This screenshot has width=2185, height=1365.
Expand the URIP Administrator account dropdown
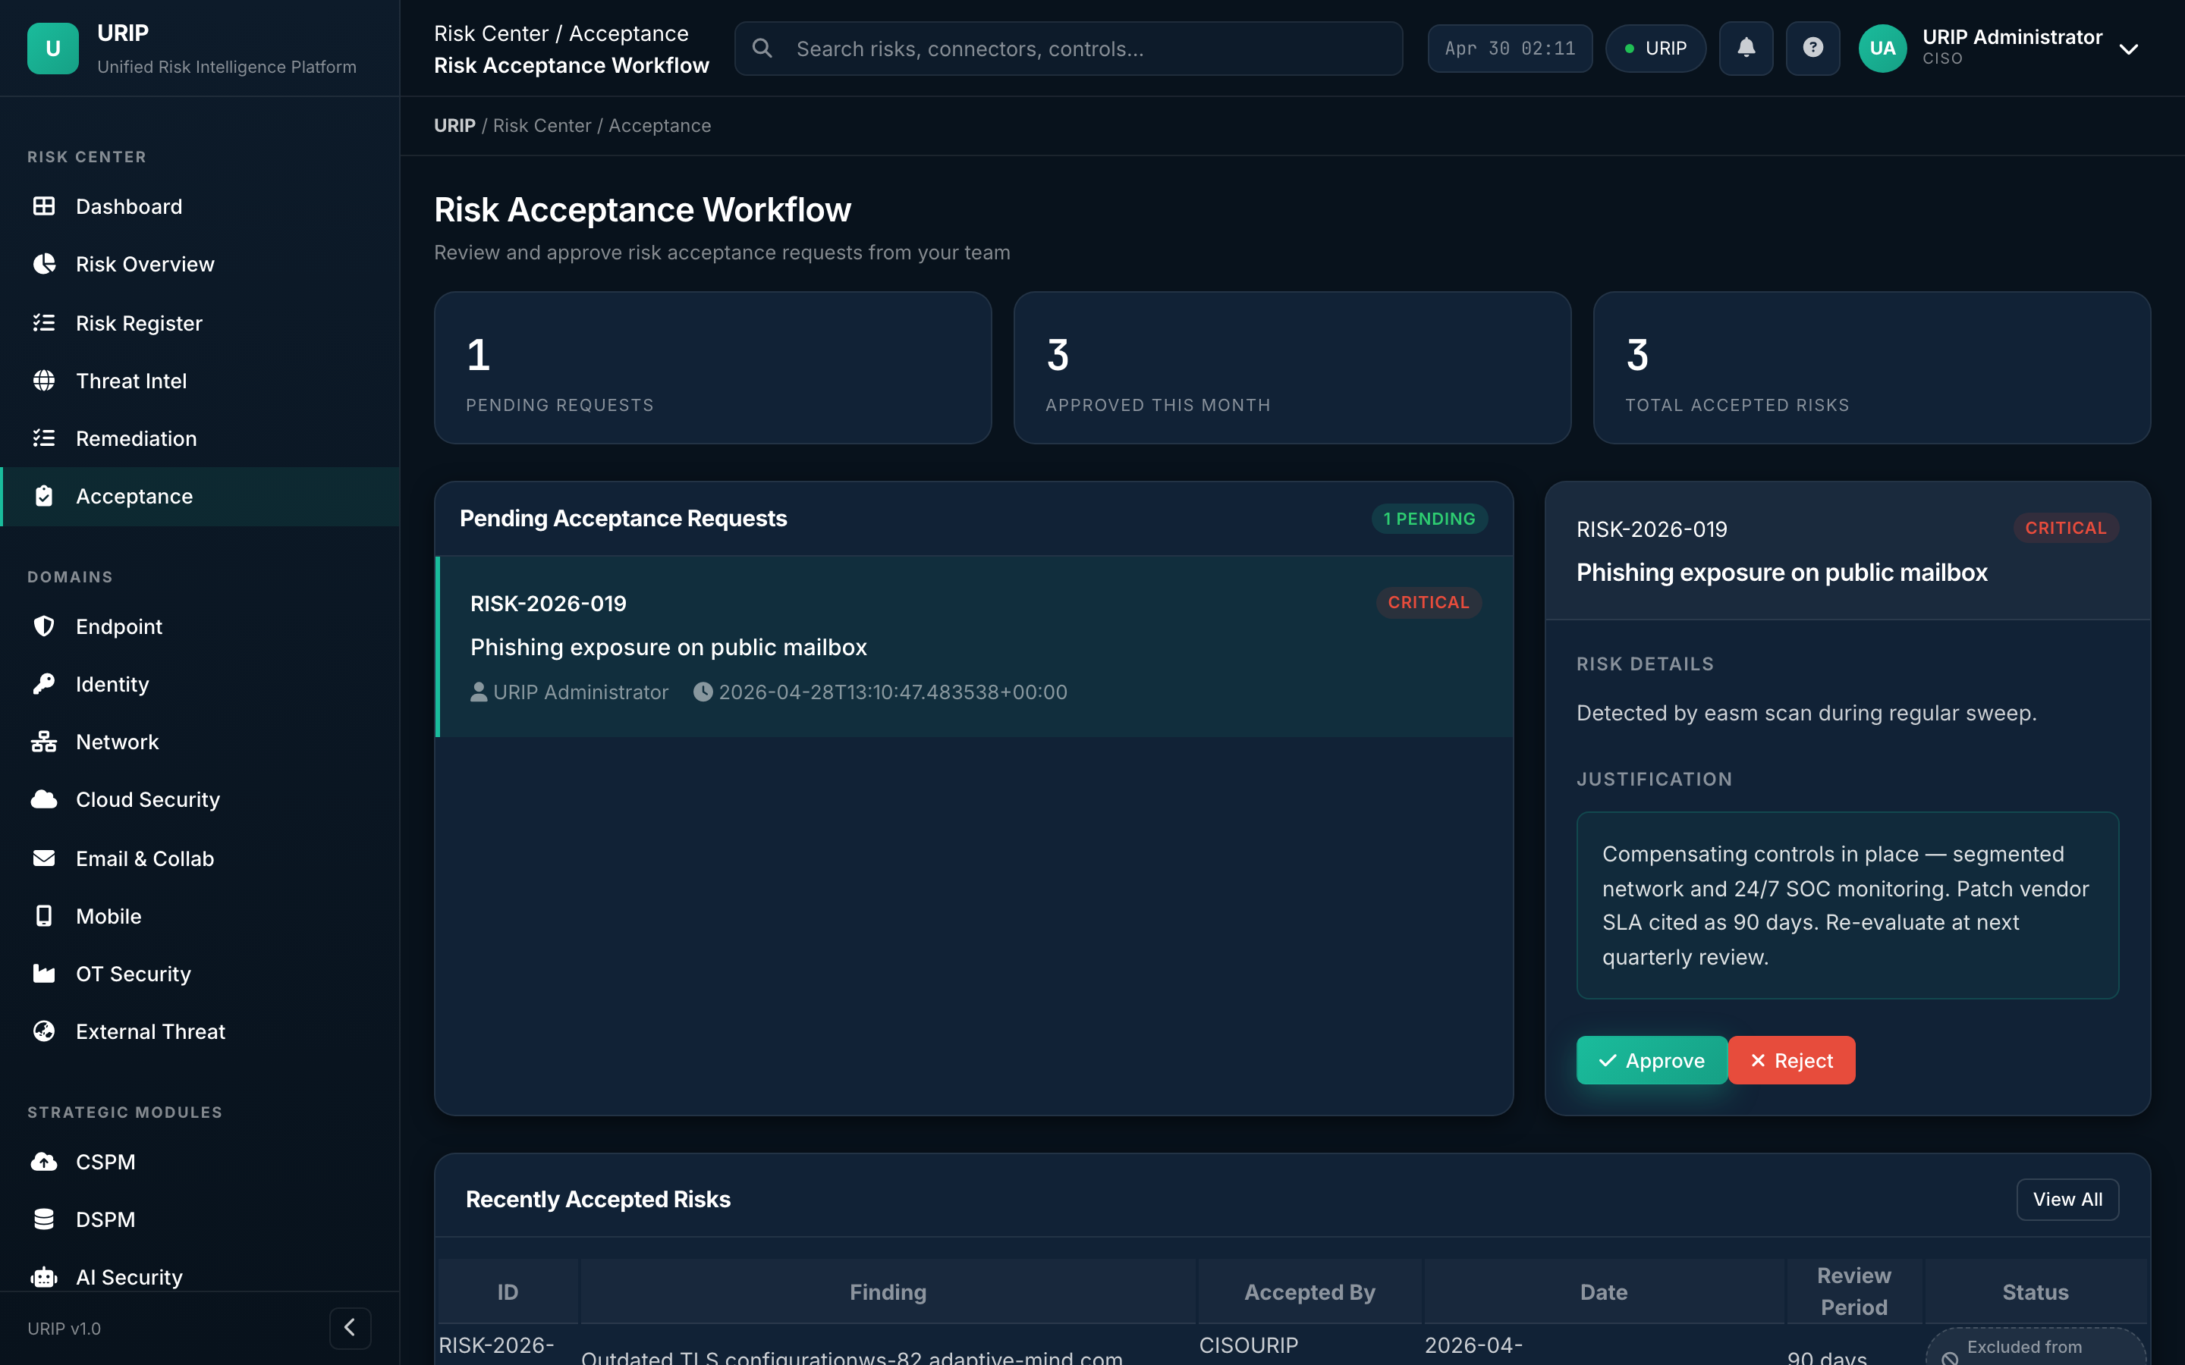[x=2129, y=49]
